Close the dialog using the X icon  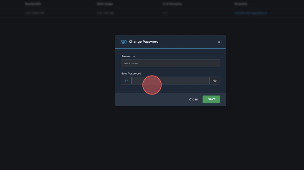point(219,42)
